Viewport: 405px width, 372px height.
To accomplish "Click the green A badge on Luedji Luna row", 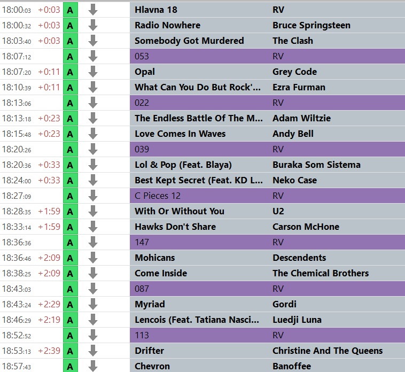I will point(71,320).
